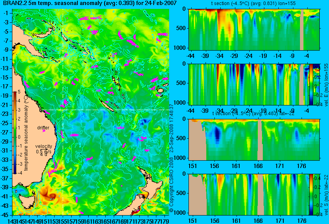Click the eastward velocity color bar at lon=155
Viewport: 329px width, 224px height.
pos(311,84)
